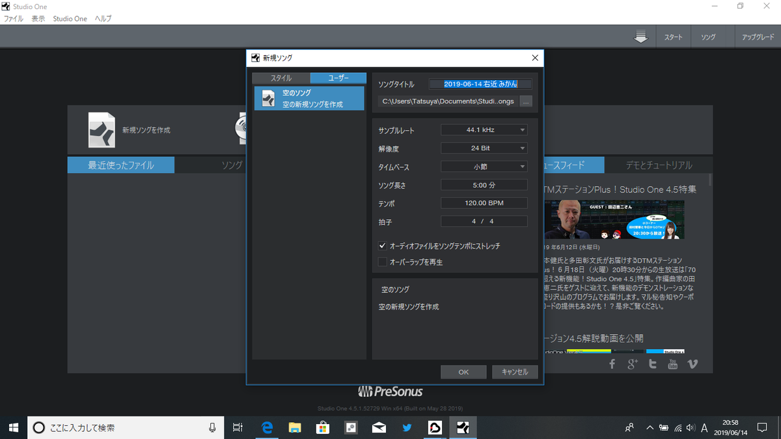Screen dimensions: 781x439
Task: Select the 最近使ったファイル tab
Action: (x=121, y=165)
